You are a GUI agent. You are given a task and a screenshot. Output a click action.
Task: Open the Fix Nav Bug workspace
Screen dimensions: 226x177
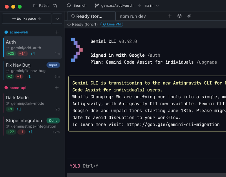(33, 71)
